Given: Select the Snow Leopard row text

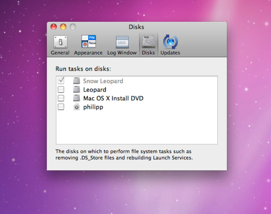Looking at the screenshot, I should click(x=103, y=81).
